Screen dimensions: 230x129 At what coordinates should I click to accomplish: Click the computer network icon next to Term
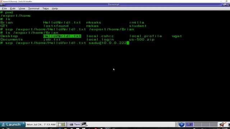click(84, 124)
